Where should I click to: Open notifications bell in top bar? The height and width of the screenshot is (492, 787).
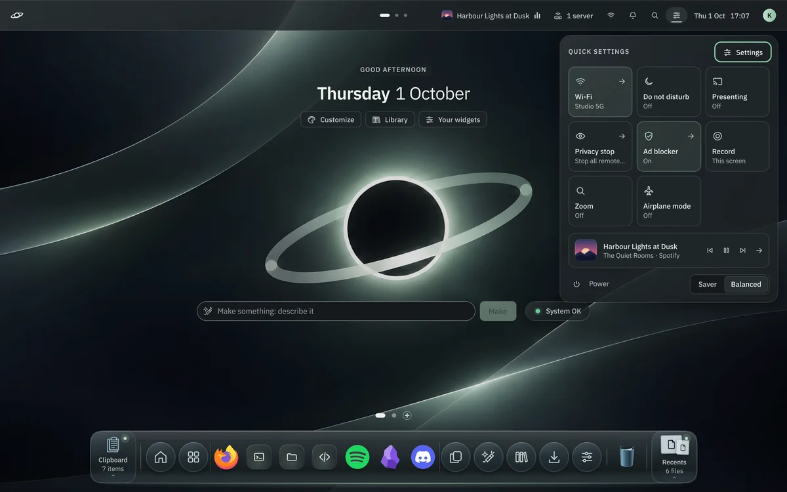coord(633,16)
